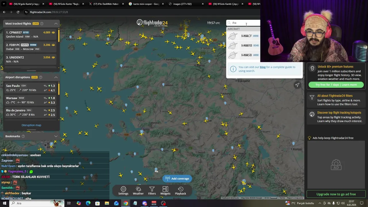Select tracked flight FDB1PC Dubai–Moscow
Screen dimensions: 368x207
[x=31, y=47]
